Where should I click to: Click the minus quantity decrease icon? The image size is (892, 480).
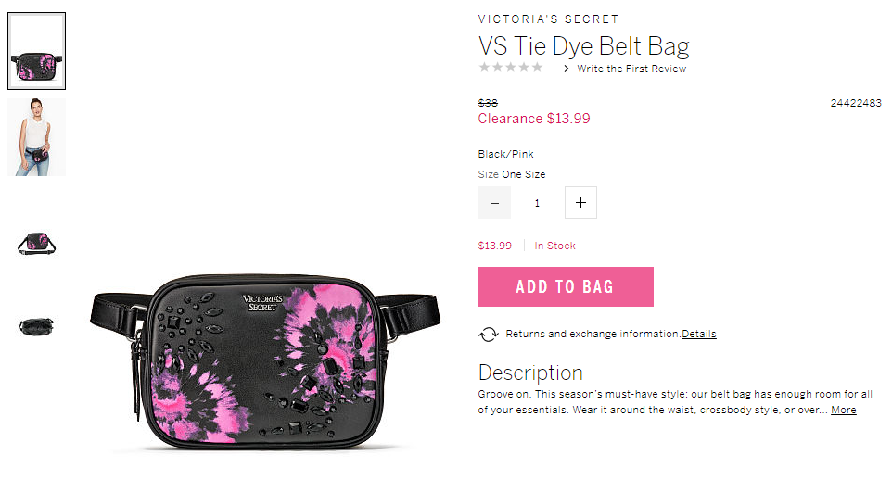[x=494, y=202]
